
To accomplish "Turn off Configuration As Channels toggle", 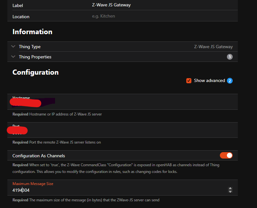I will tap(226, 155).
